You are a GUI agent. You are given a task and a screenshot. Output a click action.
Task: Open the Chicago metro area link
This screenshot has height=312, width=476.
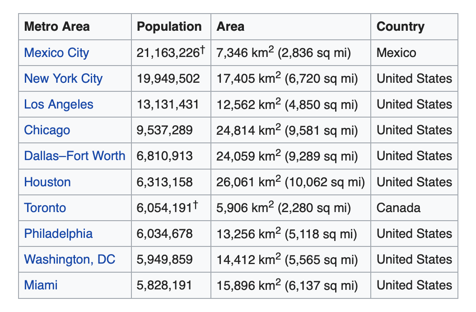pyautogui.click(x=47, y=130)
